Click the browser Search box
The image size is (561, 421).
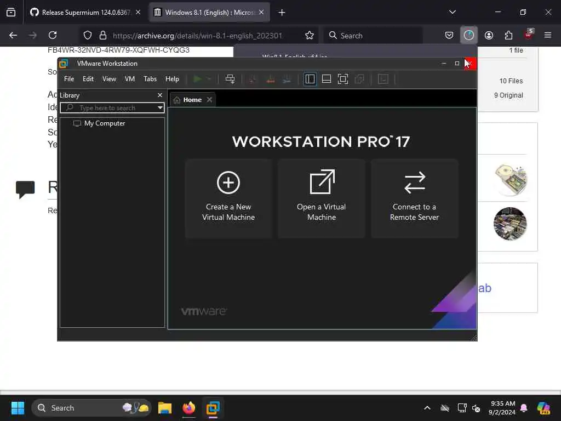point(374,36)
